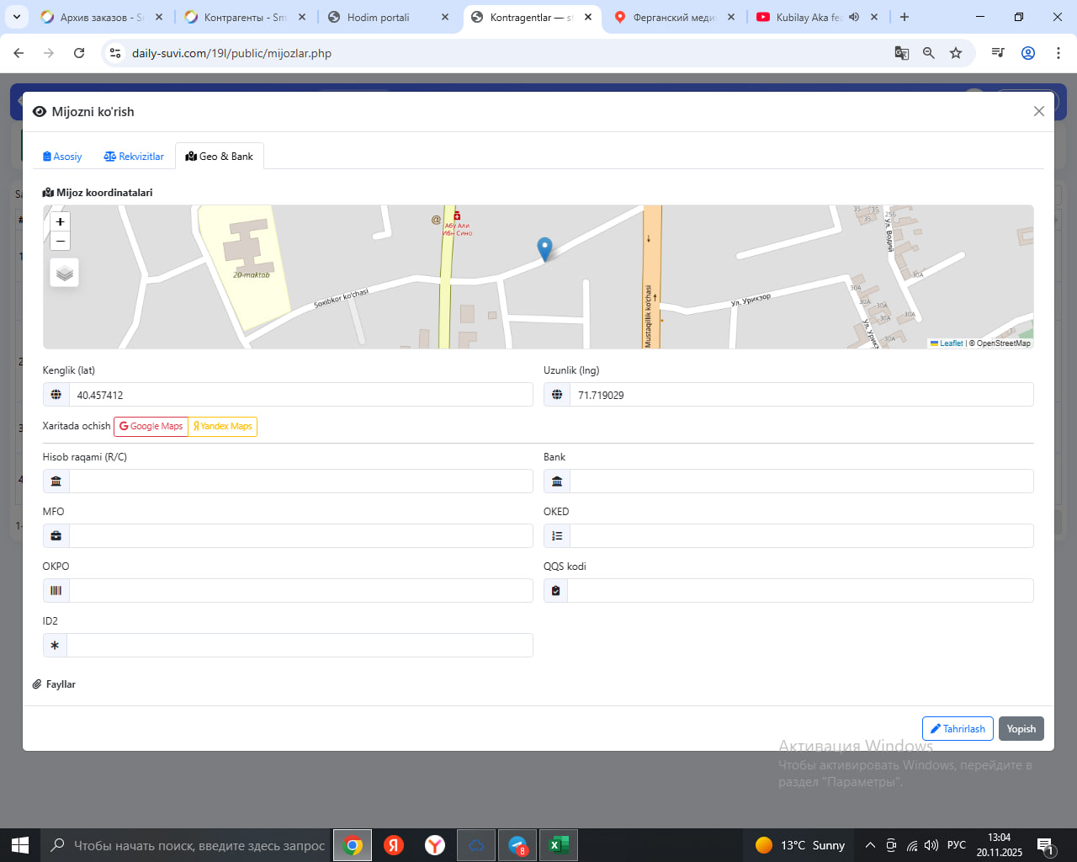Click the Leaflet attribution link
This screenshot has height=862, width=1077.
tap(951, 343)
